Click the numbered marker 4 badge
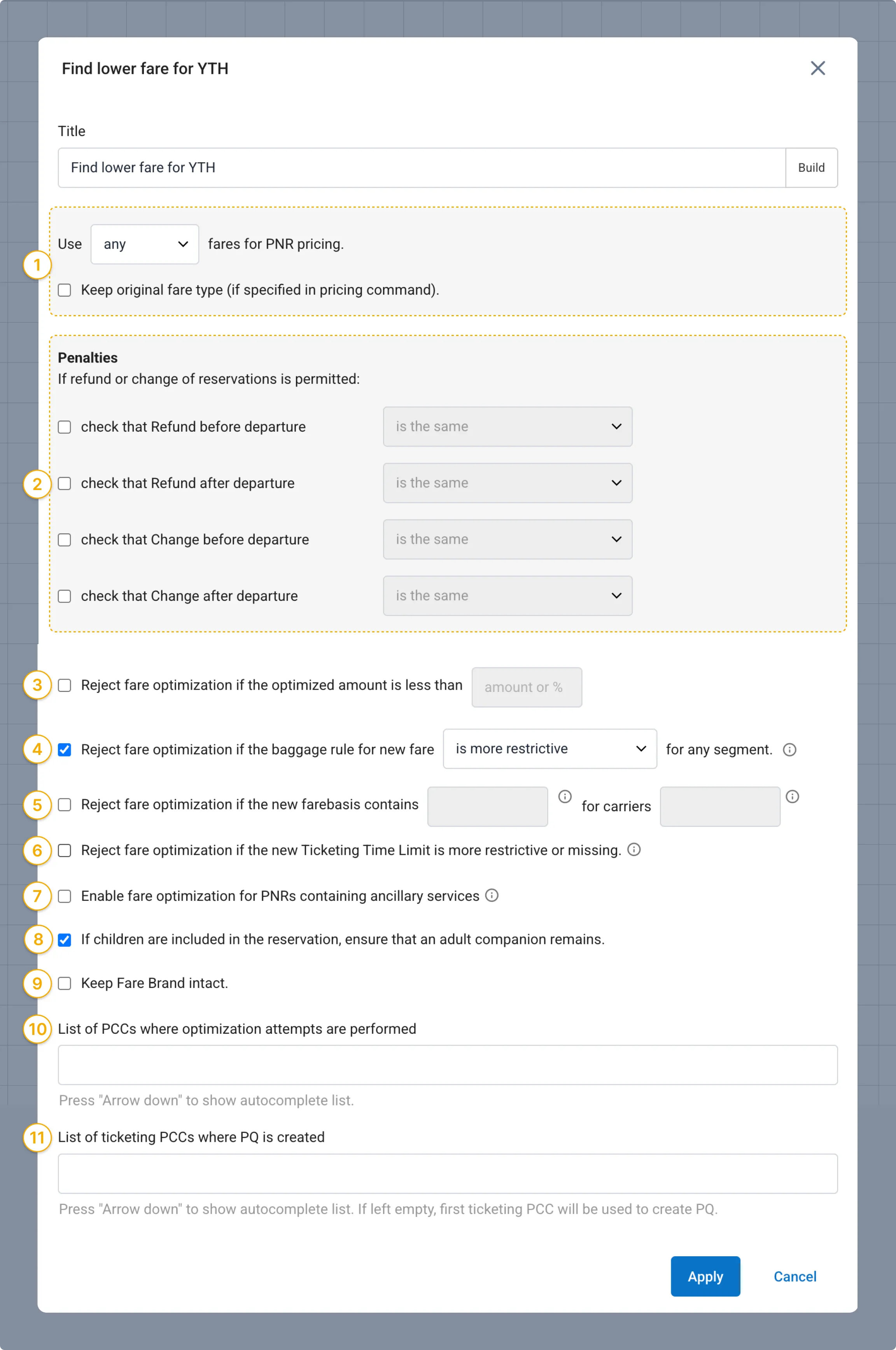Image resolution: width=896 pixels, height=1350 pixels. tap(37, 749)
